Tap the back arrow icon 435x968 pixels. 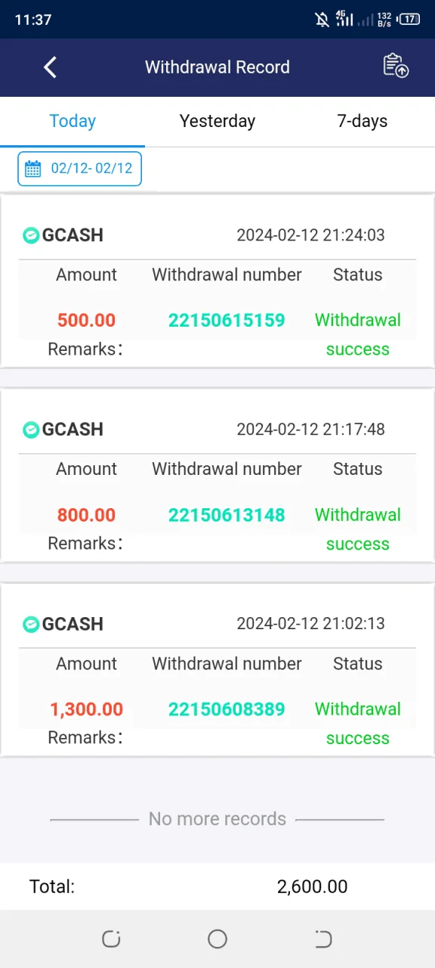[50, 67]
